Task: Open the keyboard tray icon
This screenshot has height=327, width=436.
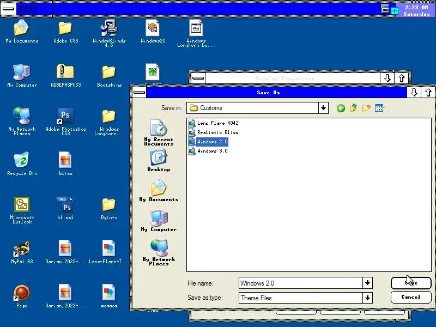Action: [385, 9]
